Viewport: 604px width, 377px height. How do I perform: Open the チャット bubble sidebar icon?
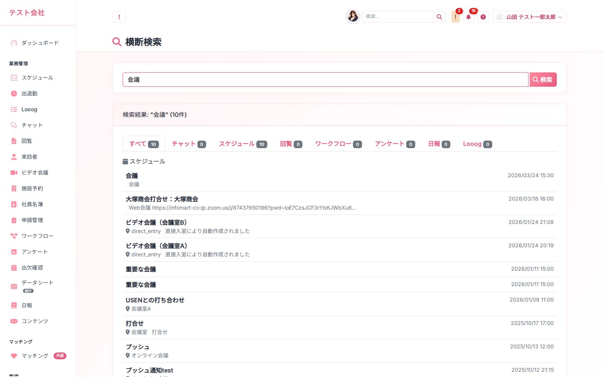pos(14,125)
